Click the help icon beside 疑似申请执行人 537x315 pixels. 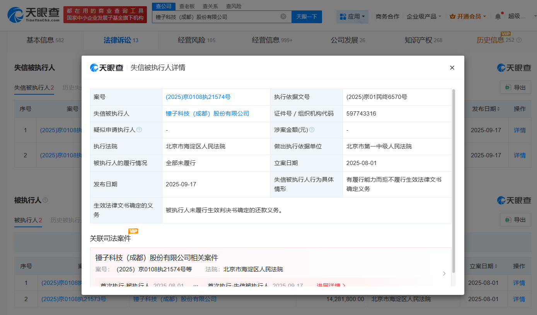pos(140,130)
